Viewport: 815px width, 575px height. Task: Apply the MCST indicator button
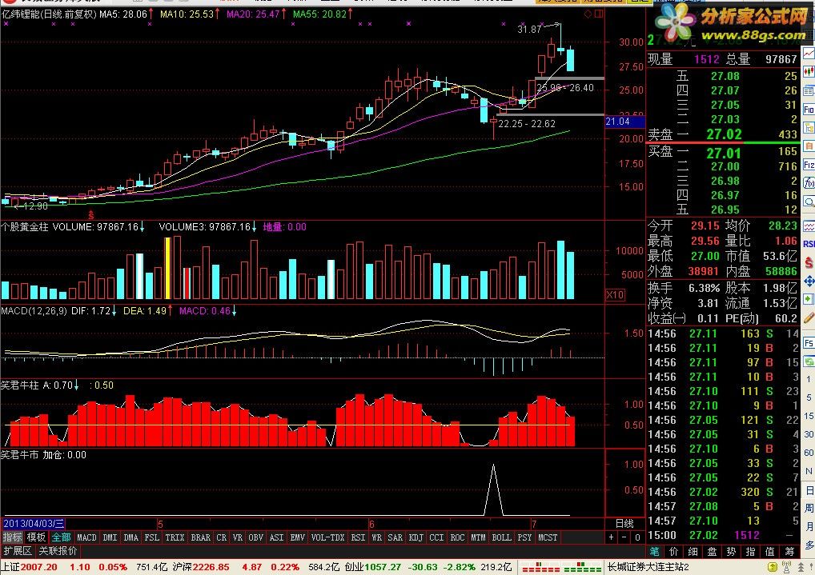click(548, 537)
